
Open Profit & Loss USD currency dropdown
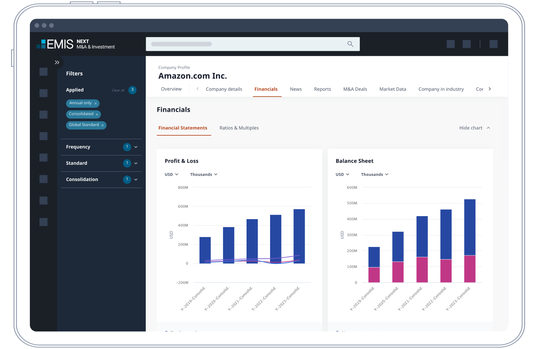click(x=171, y=174)
